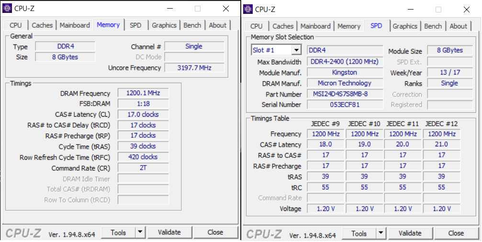Click CAS# Latency value 17.0 clocks
482x242 pixels.
point(143,115)
